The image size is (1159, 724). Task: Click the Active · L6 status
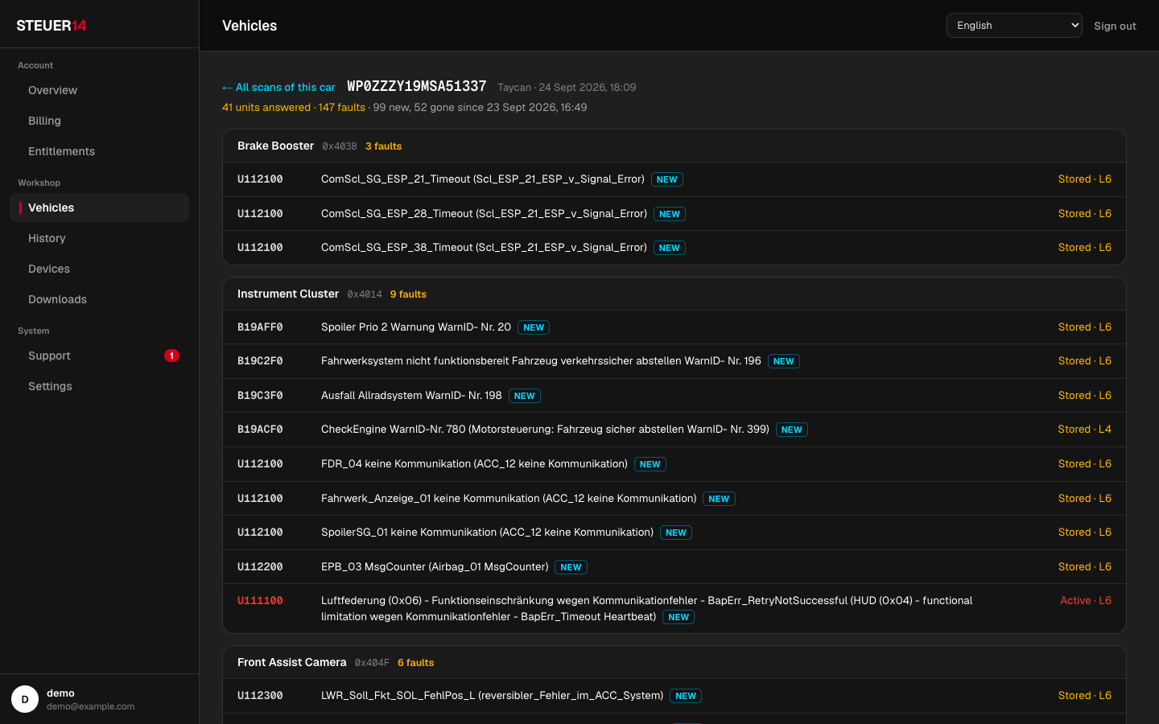point(1085,601)
